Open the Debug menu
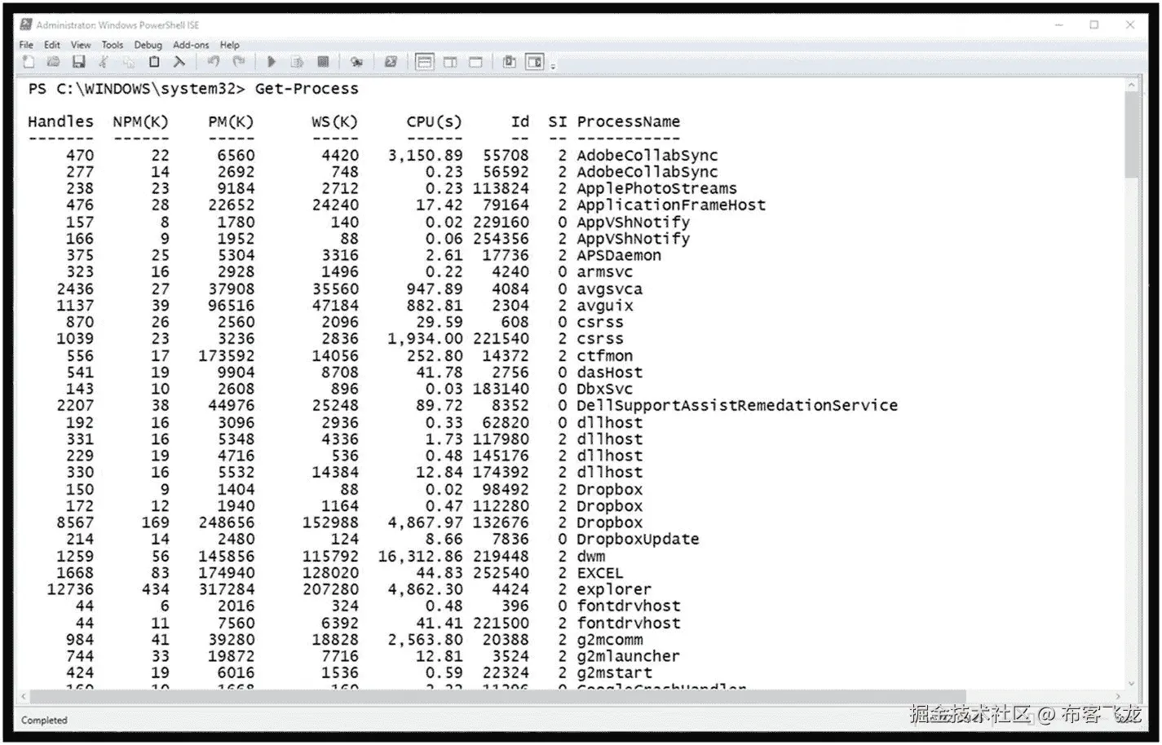 148,45
